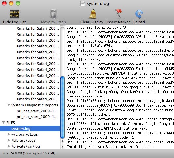Click the Insert Marker red flag icon

point(118,14)
